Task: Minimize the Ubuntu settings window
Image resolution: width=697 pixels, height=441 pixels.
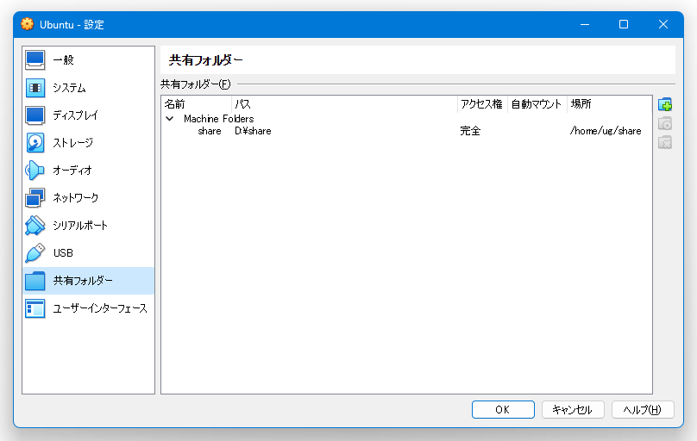Action: (x=585, y=24)
